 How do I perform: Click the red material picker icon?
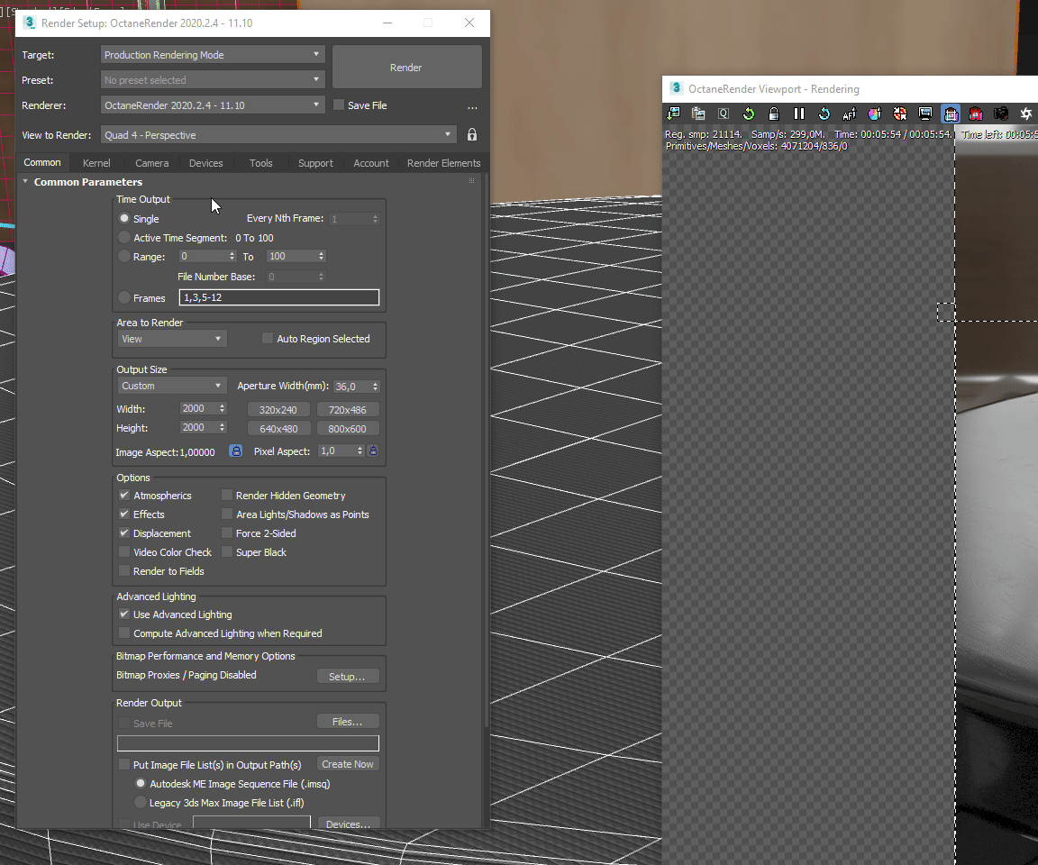pyautogui.click(x=899, y=114)
